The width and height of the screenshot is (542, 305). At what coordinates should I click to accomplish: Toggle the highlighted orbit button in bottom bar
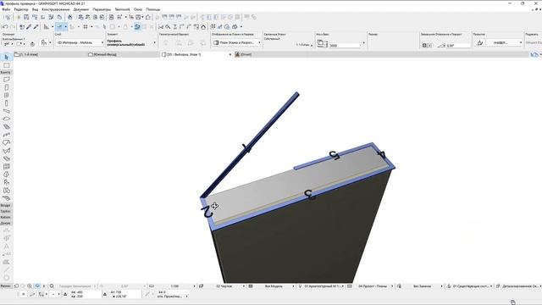pyautogui.click(x=37, y=286)
